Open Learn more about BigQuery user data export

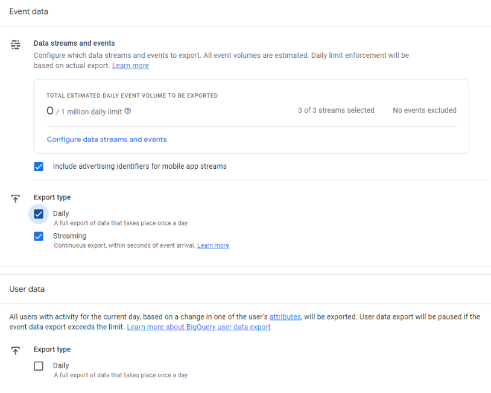tap(198, 327)
